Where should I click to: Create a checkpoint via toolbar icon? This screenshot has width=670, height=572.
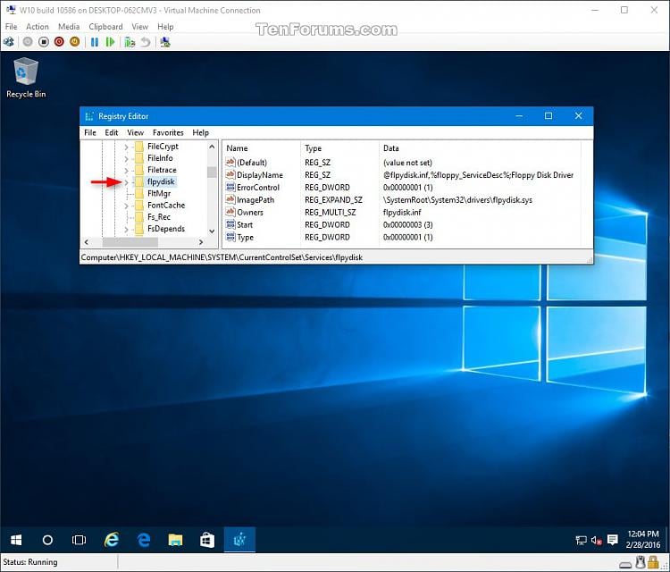coord(130,42)
